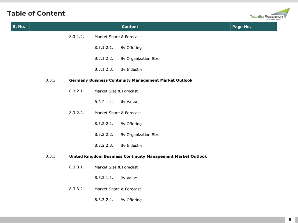Select 'By Value' under 8.3.3.1.1.
298x223 pixels.
tap(129, 178)
